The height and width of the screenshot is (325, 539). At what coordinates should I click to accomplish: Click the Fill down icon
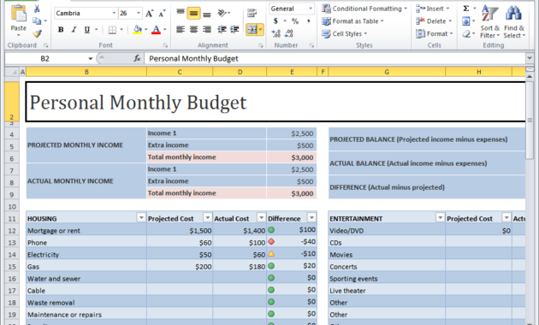(x=466, y=21)
